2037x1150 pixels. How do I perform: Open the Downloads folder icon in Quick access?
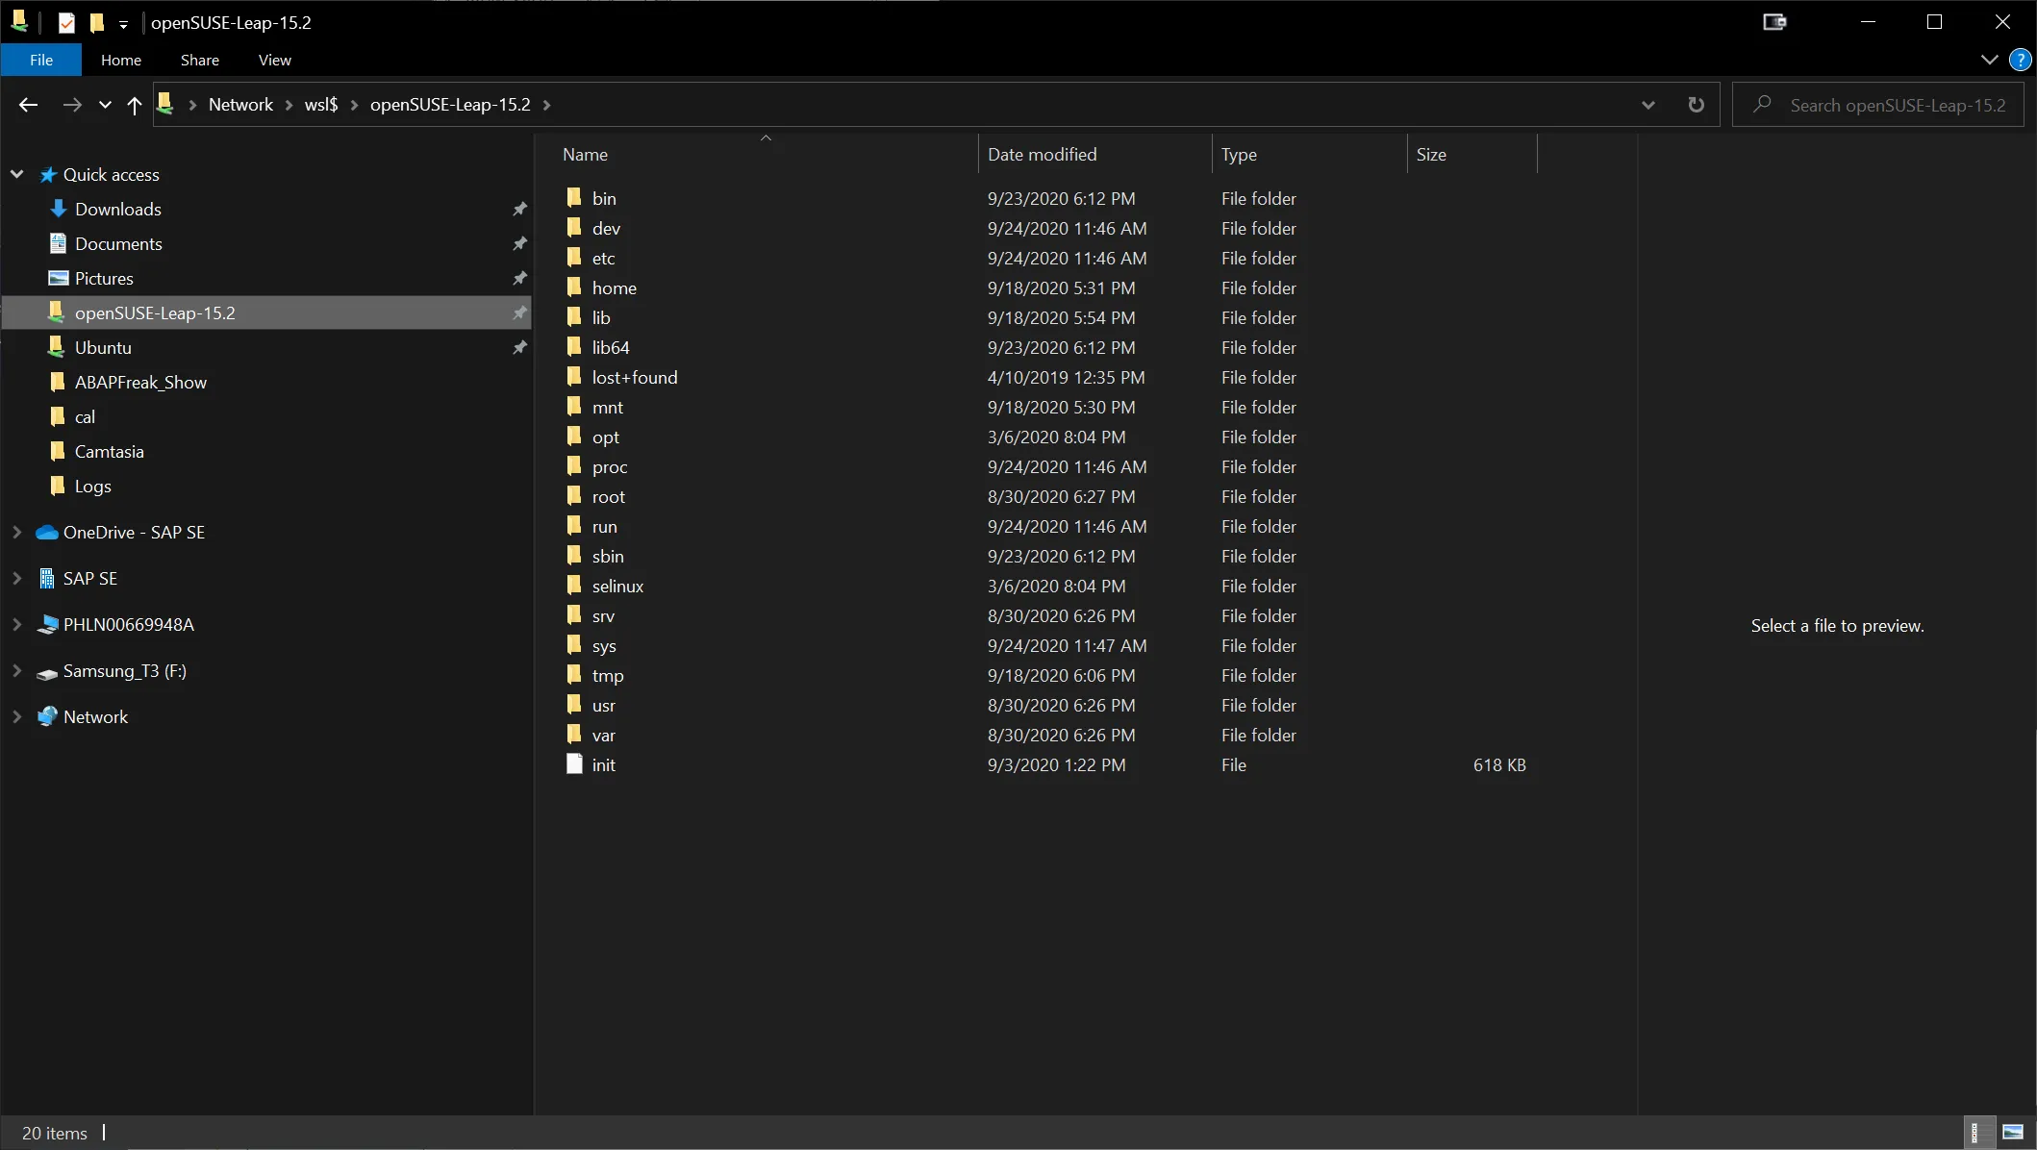[59, 209]
